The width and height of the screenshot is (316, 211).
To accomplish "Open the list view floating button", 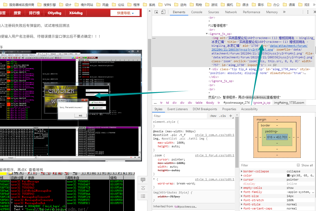I will click(143, 196).
